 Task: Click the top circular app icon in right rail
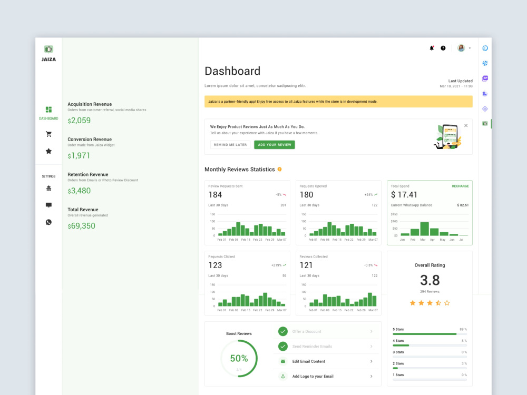[485, 48]
